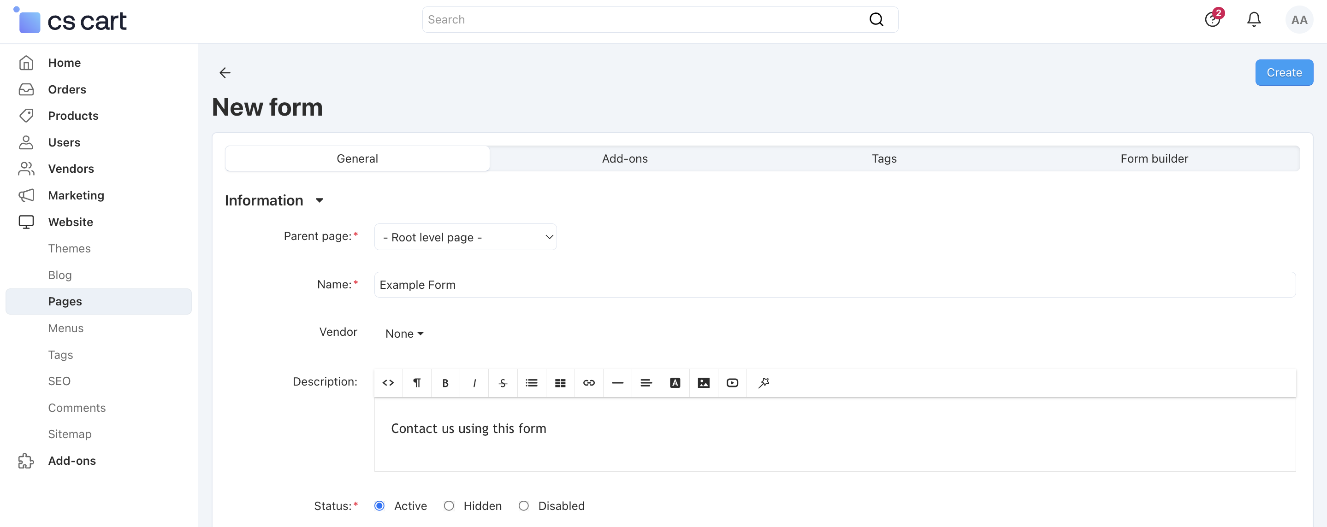Click the Add-ons puzzle icon
1327x527 pixels.
point(26,461)
